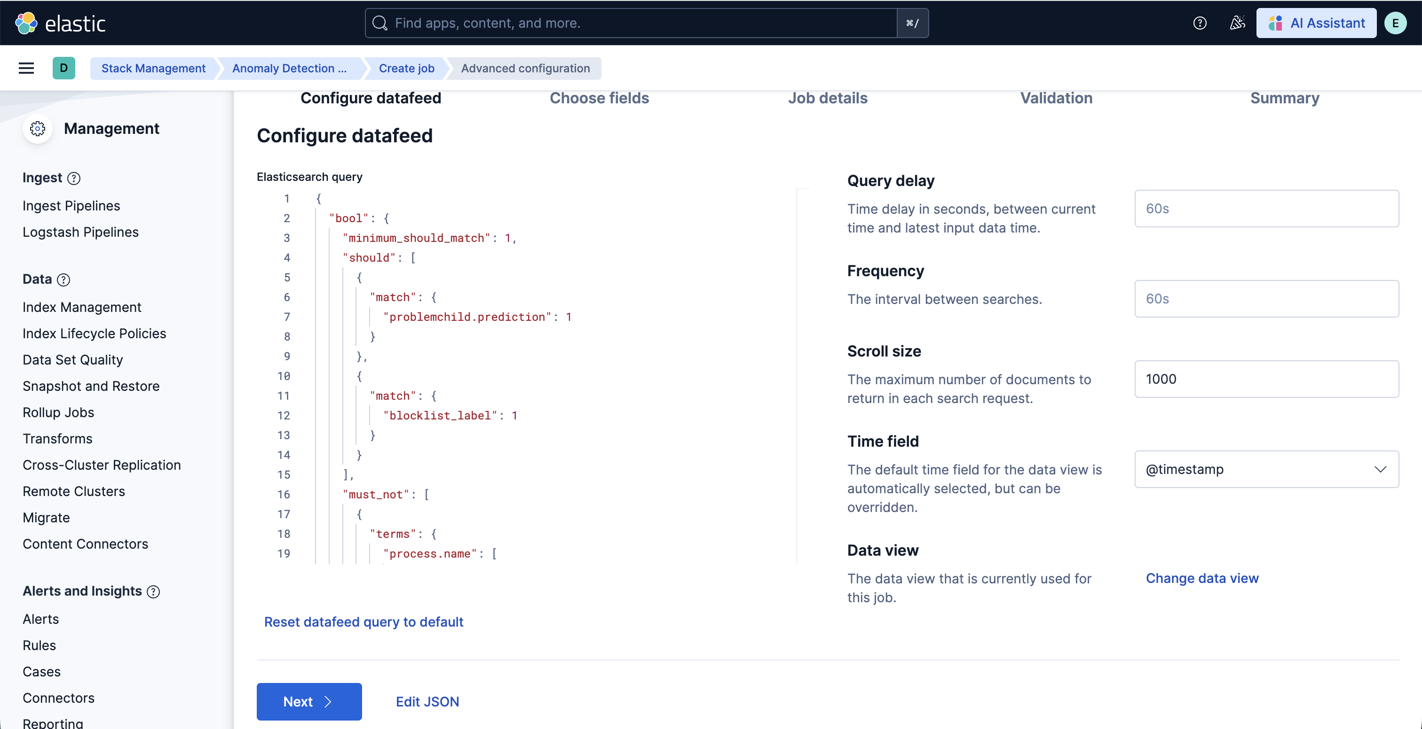Open the help menu icon
The height and width of the screenshot is (729, 1422).
click(x=1200, y=23)
